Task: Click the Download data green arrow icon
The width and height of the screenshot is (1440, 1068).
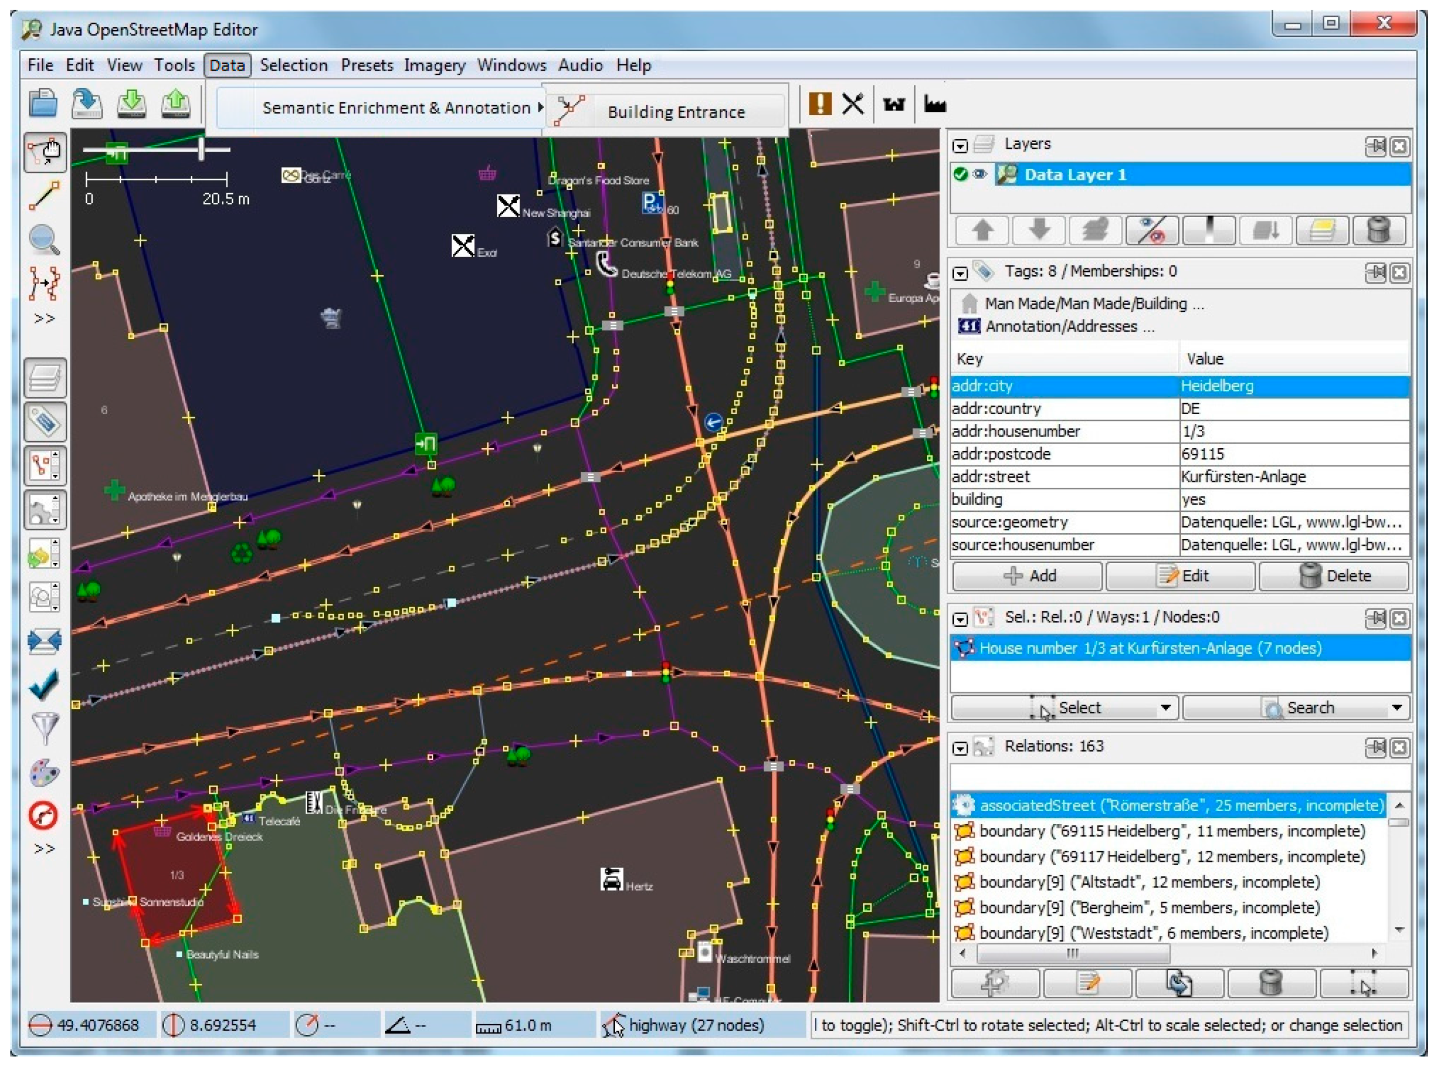Action: [x=131, y=103]
